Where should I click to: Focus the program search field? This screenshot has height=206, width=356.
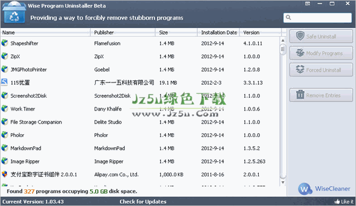pyautogui.click(x=318, y=18)
